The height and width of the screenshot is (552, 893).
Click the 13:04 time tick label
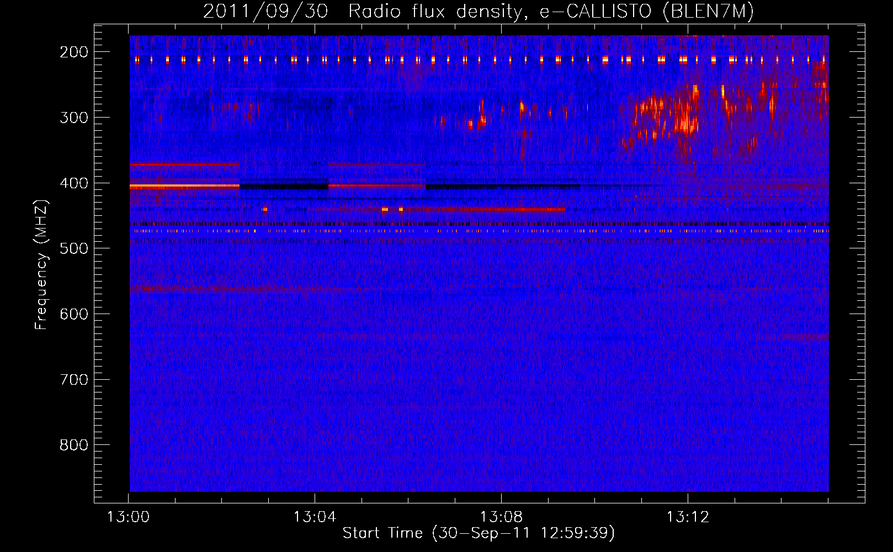click(315, 517)
